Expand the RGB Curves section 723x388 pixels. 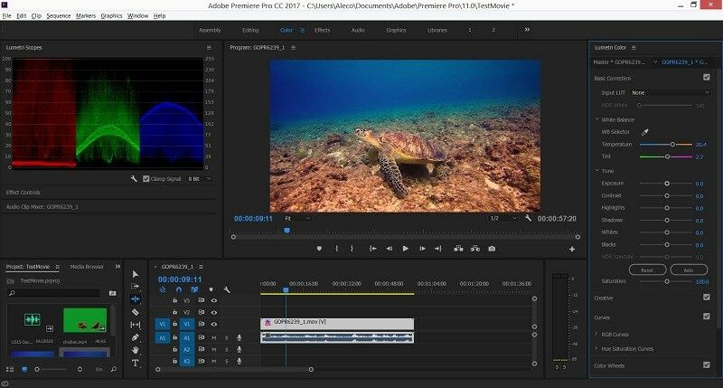click(597, 334)
